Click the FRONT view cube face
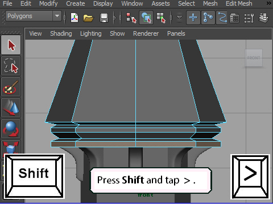Screen dimensions: 273x204 [254, 58]
